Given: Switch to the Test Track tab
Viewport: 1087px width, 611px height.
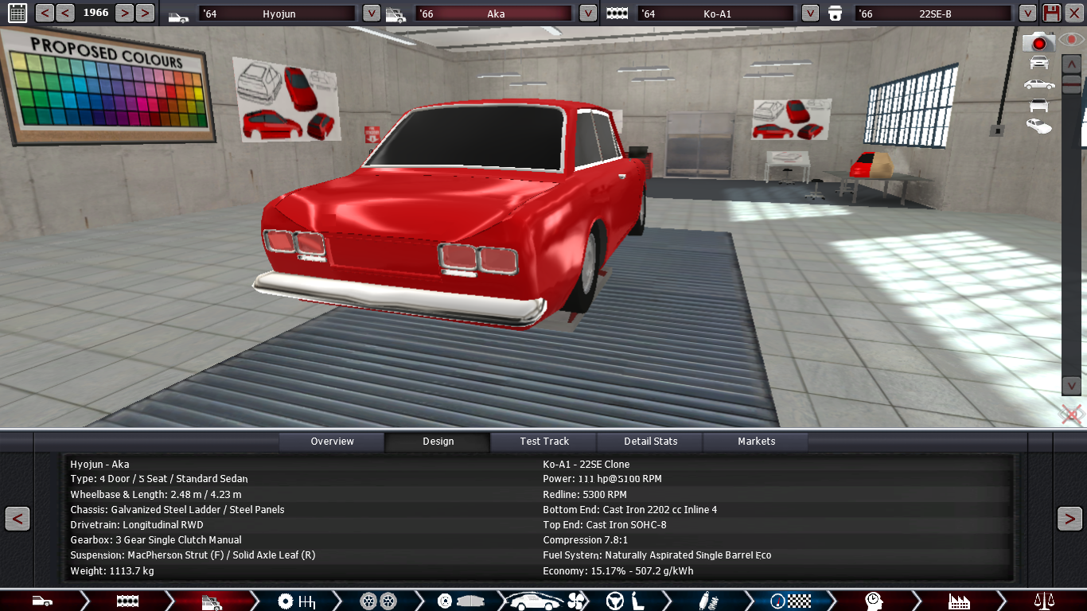Looking at the screenshot, I should (x=544, y=442).
